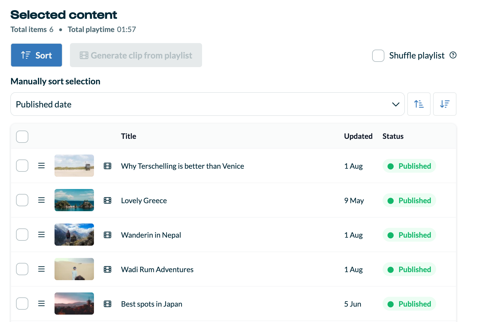Open the Wadi Rum Adventures thumbnail
The image size is (483, 322).
pyautogui.click(x=74, y=269)
